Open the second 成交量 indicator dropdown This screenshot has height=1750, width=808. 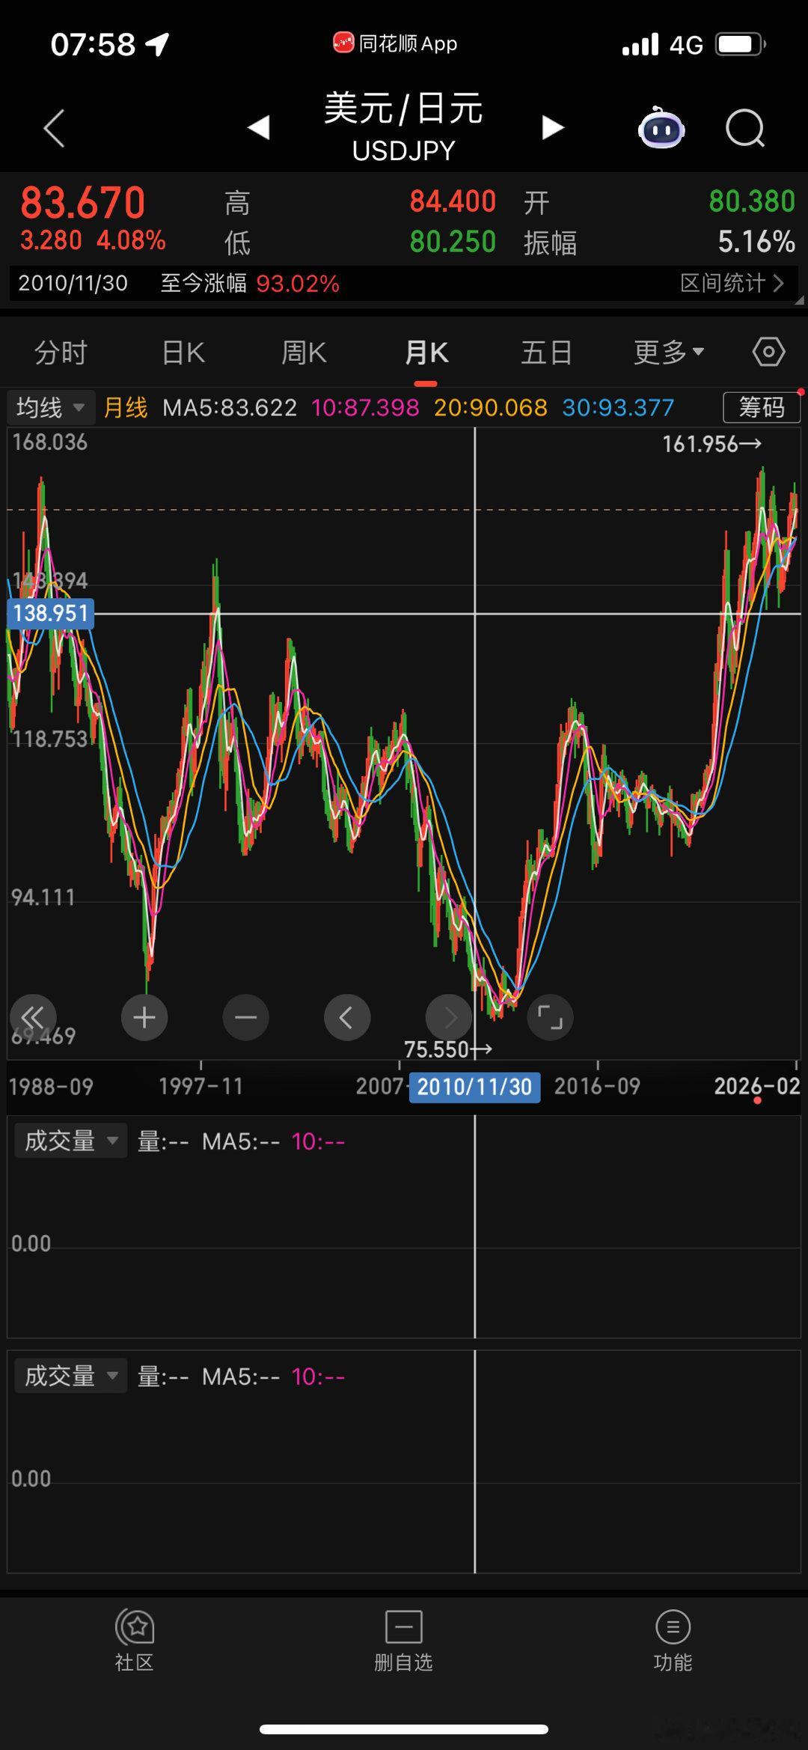coord(70,1376)
